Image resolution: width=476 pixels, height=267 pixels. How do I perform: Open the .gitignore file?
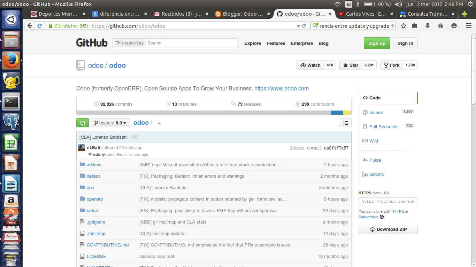[96, 222]
